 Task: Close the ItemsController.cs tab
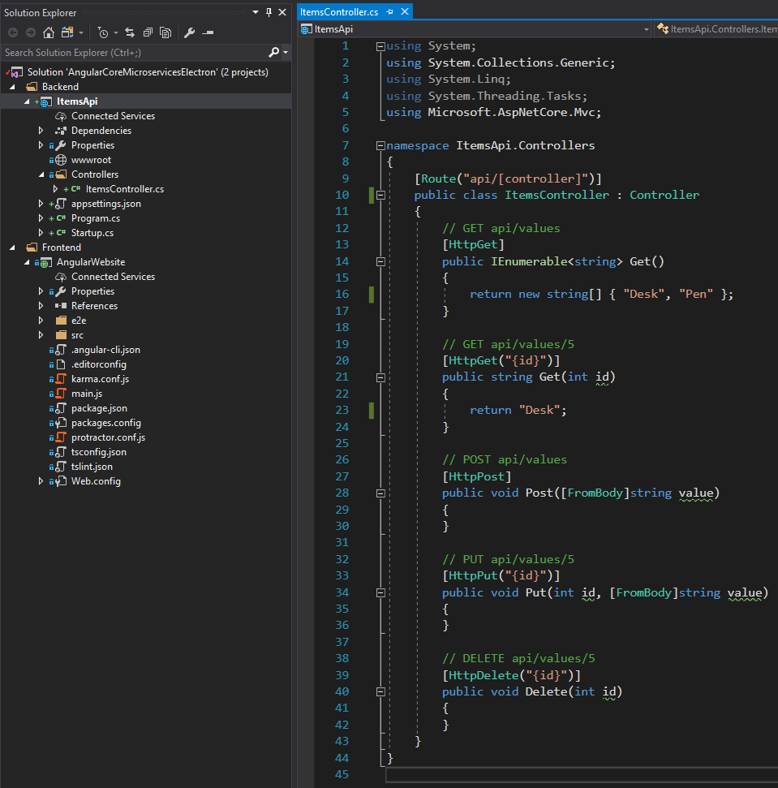click(404, 12)
